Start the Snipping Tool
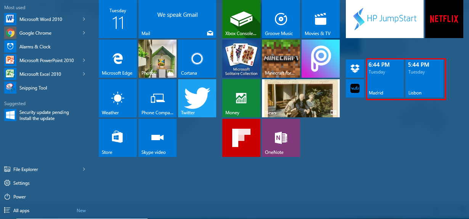The image size is (469, 219). pyautogui.click(x=45, y=88)
